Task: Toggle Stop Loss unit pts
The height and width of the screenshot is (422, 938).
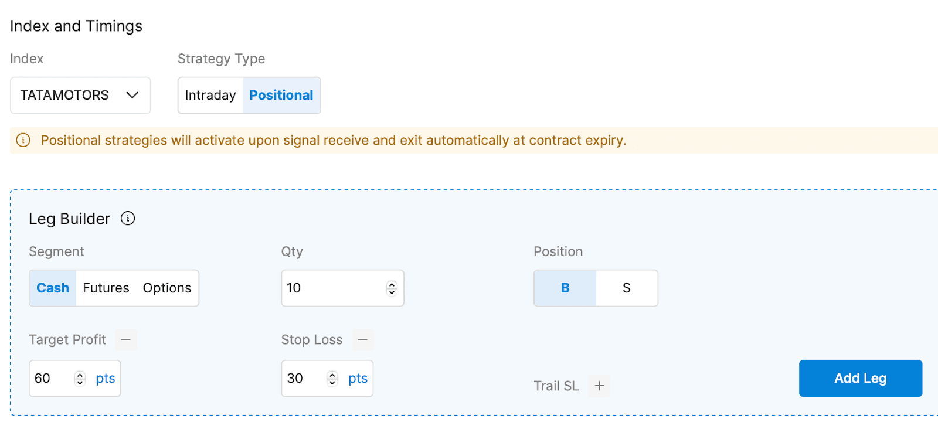Action: coord(358,379)
